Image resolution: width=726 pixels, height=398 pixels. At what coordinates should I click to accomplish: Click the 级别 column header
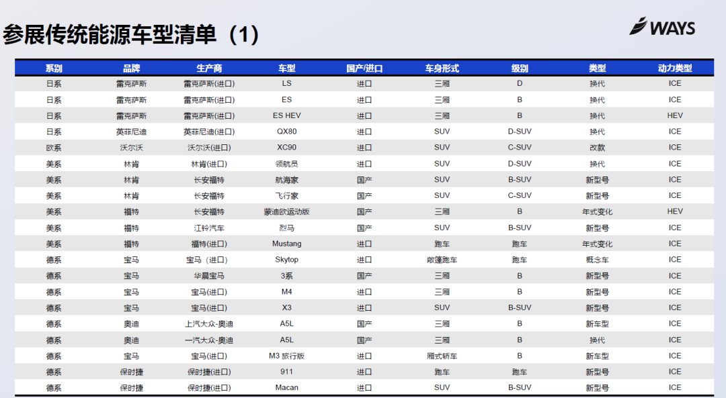(x=520, y=68)
